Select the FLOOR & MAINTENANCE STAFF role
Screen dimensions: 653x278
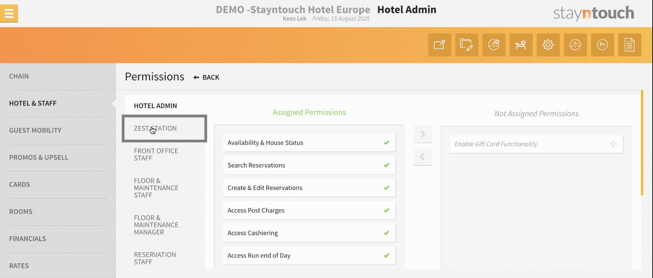[x=156, y=188]
